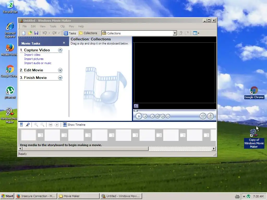
Task: Select the right-side Google Chrome desktop icon
Action: coord(254,93)
